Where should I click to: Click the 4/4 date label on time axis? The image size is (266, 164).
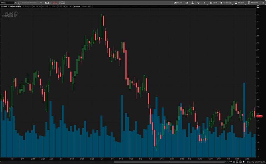tap(102, 159)
